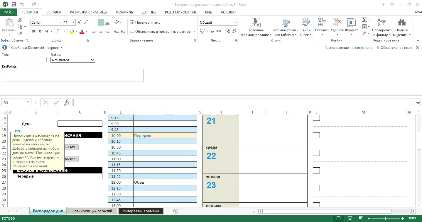Viewport: 422px width, 222px height.
Task: Align text to the left
Action: pos(94,31)
